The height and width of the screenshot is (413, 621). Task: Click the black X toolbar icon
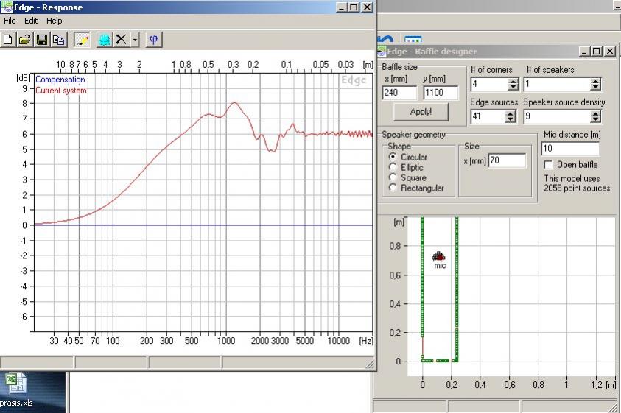(x=121, y=39)
